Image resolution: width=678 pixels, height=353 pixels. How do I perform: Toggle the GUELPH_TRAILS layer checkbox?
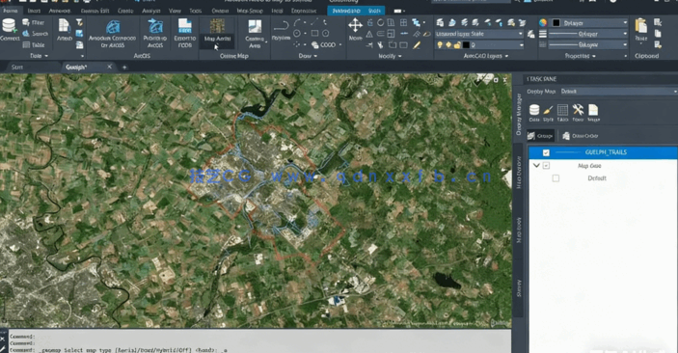(x=546, y=152)
